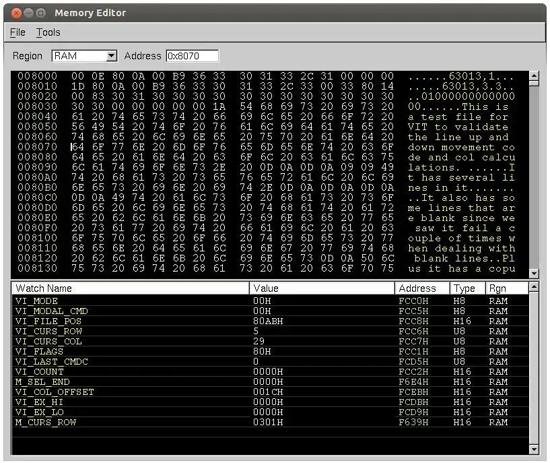Click the Value column header
550x463 pixels.
point(322,288)
